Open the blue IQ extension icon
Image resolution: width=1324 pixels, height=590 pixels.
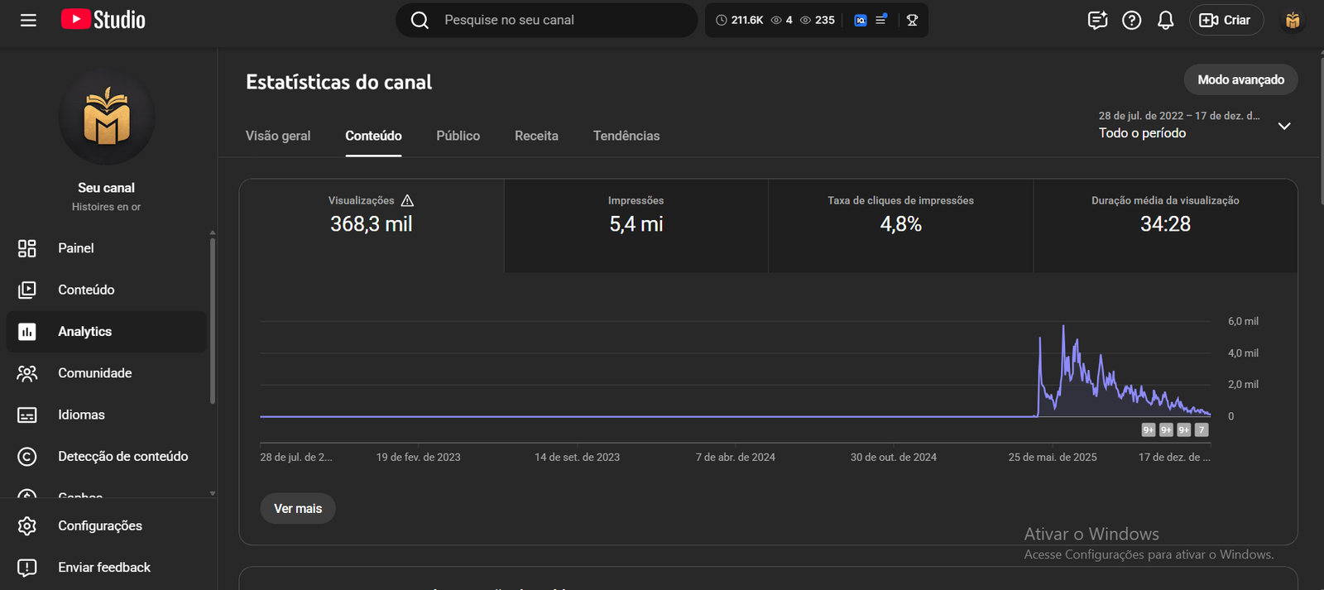[861, 20]
